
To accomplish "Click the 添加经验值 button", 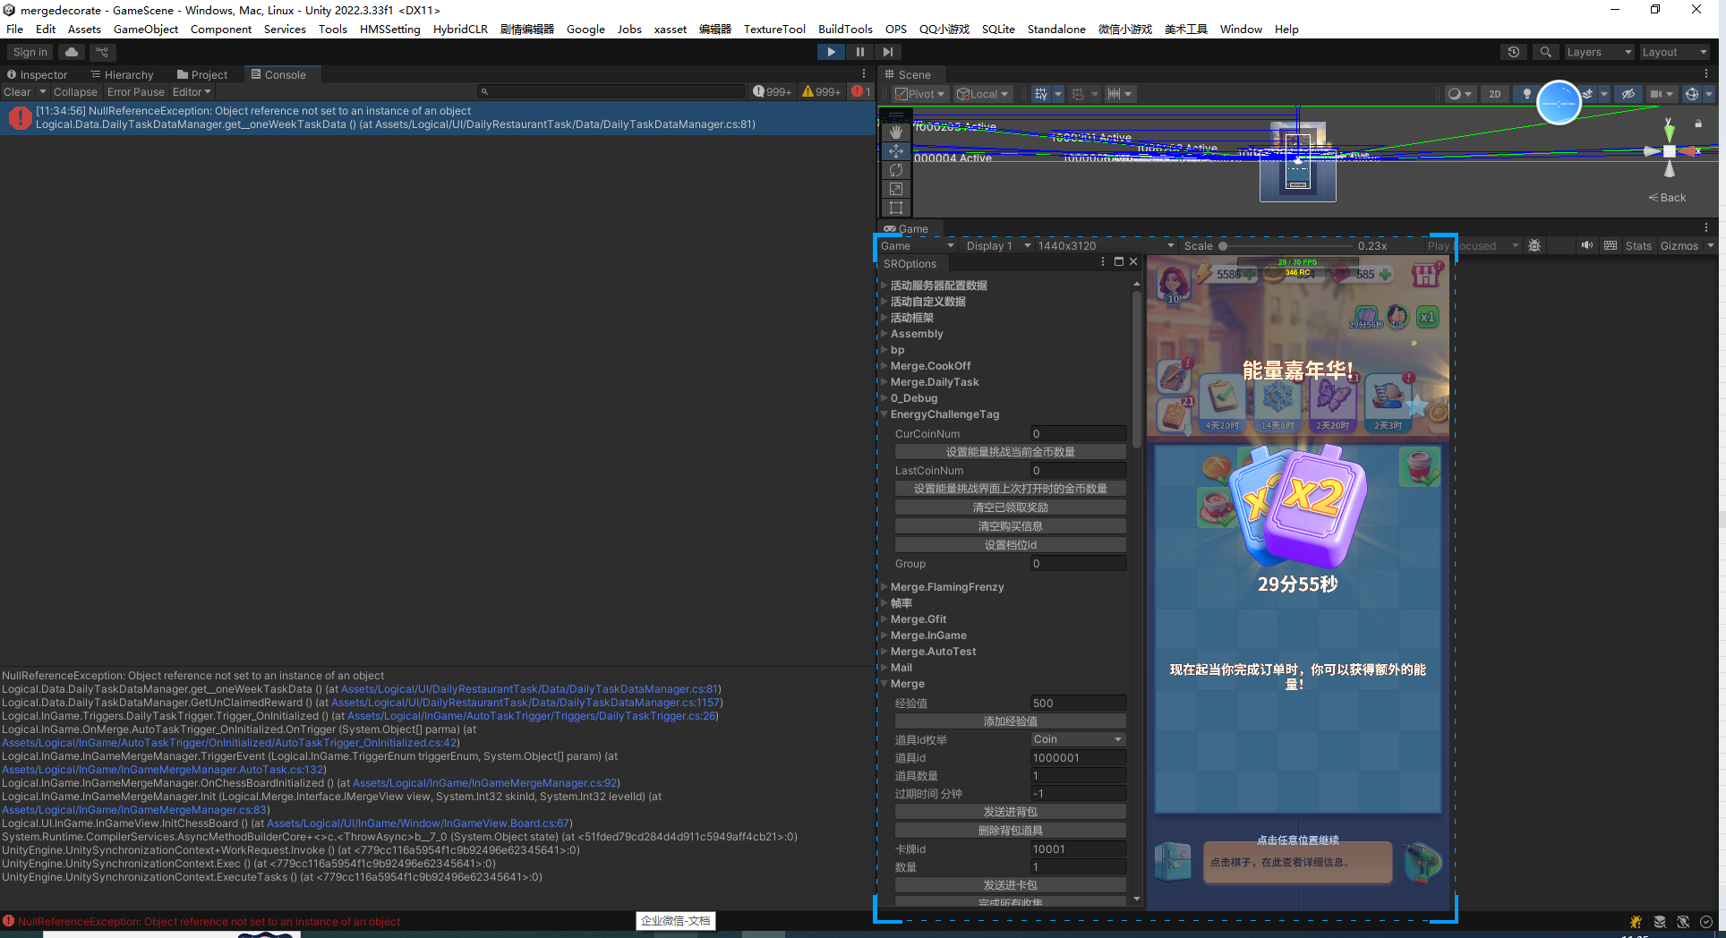I will coord(1010,721).
